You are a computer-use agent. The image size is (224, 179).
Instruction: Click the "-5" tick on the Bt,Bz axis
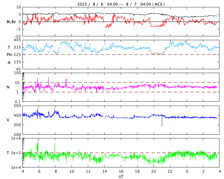19,29
